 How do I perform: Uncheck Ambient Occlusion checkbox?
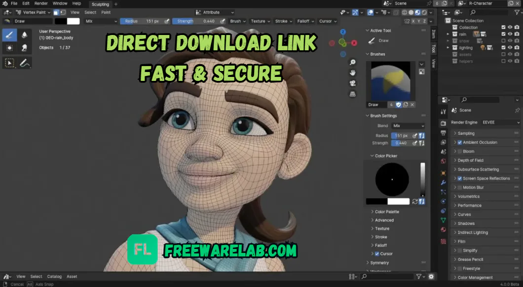460,143
